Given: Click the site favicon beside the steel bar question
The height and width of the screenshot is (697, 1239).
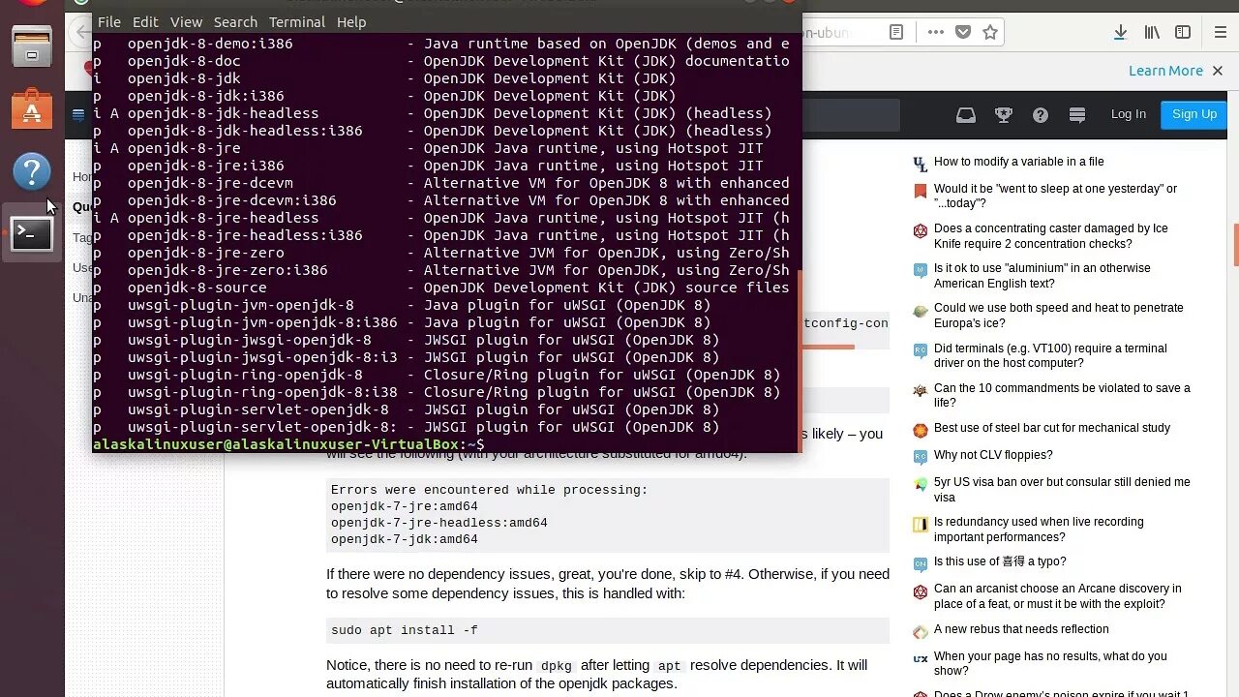Looking at the screenshot, I should coord(921,430).
